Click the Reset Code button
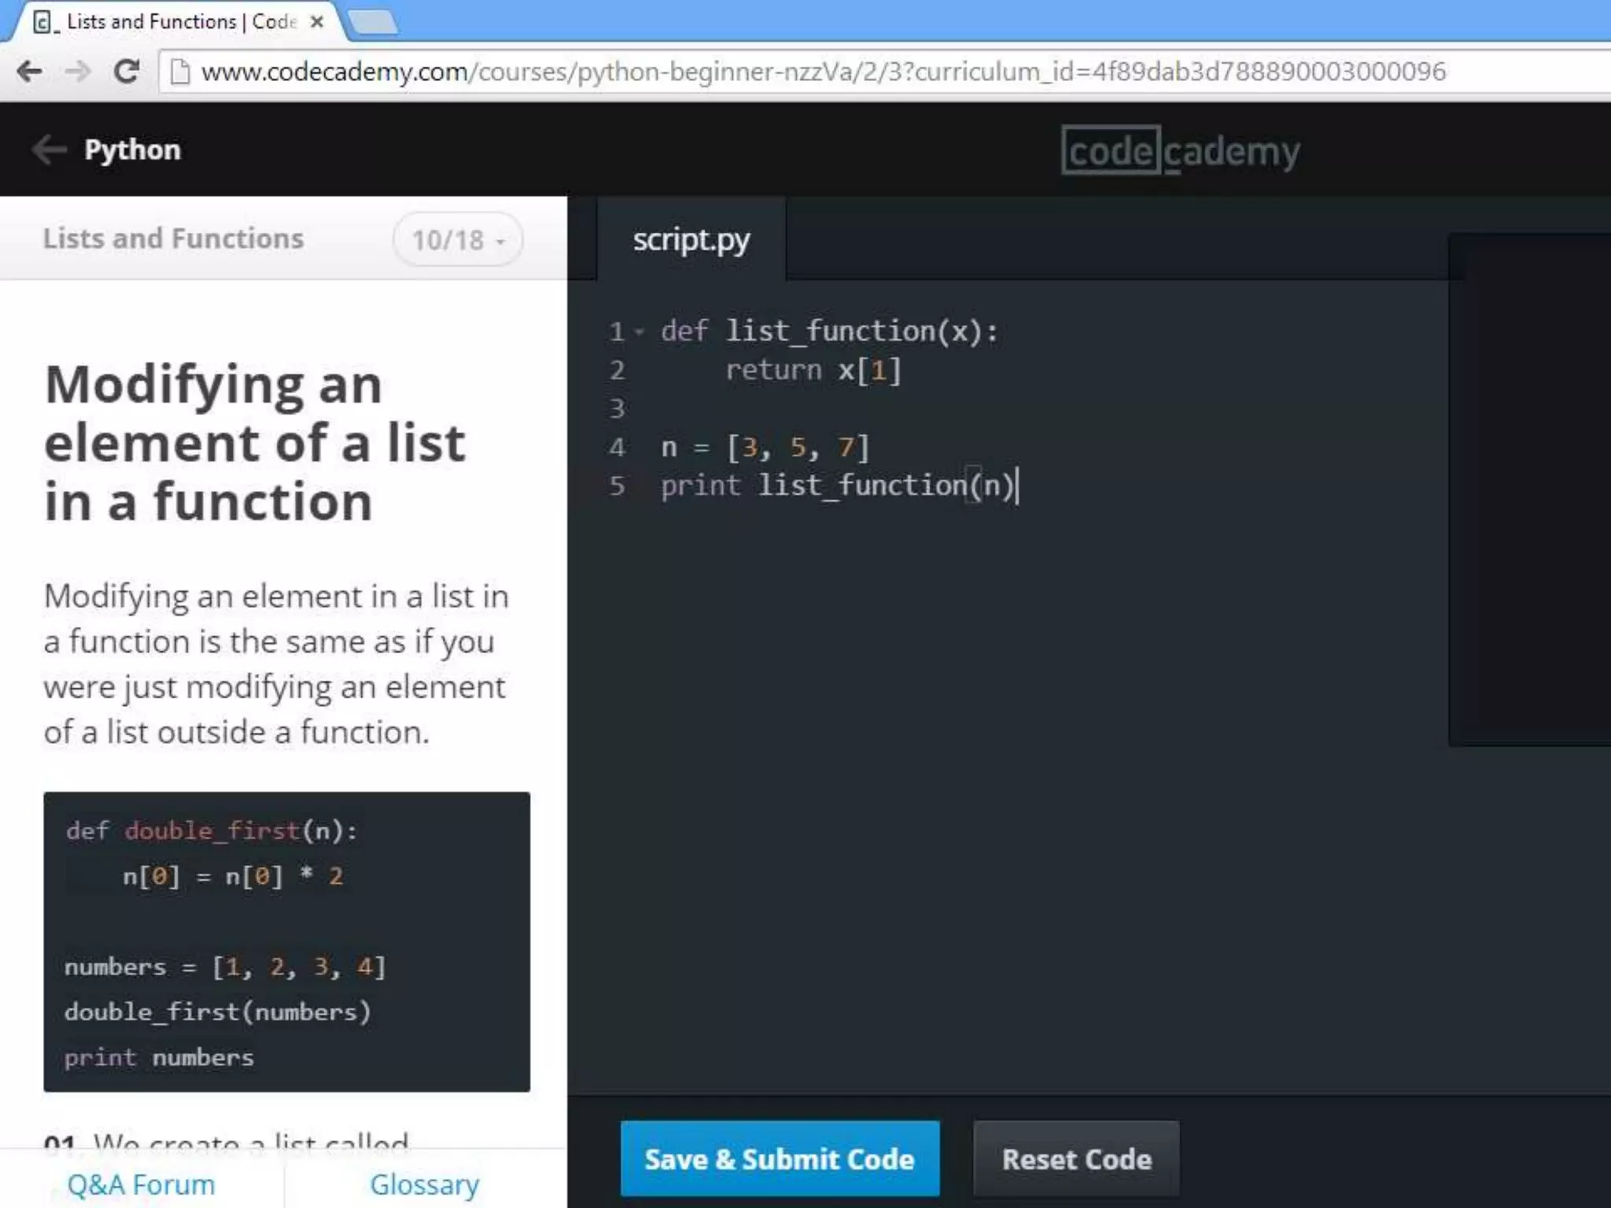 click(x=1076, y=1158)
